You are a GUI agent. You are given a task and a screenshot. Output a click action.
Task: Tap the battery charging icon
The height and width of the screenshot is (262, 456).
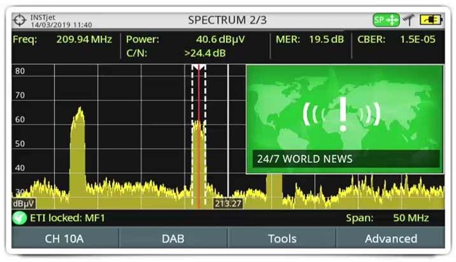431,20
